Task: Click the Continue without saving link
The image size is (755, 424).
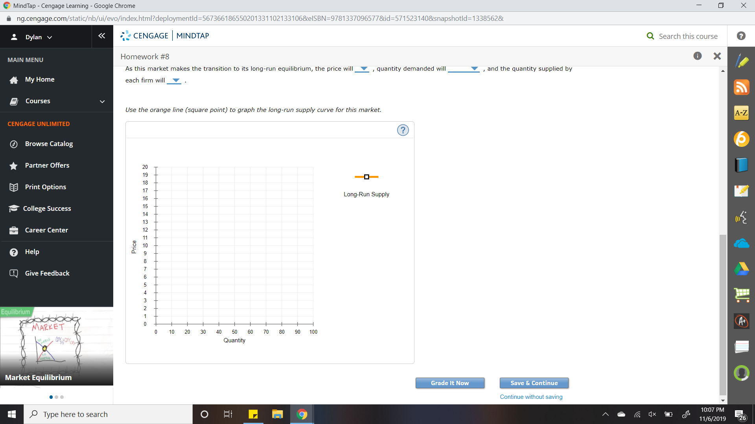Action: pos(531,396)
